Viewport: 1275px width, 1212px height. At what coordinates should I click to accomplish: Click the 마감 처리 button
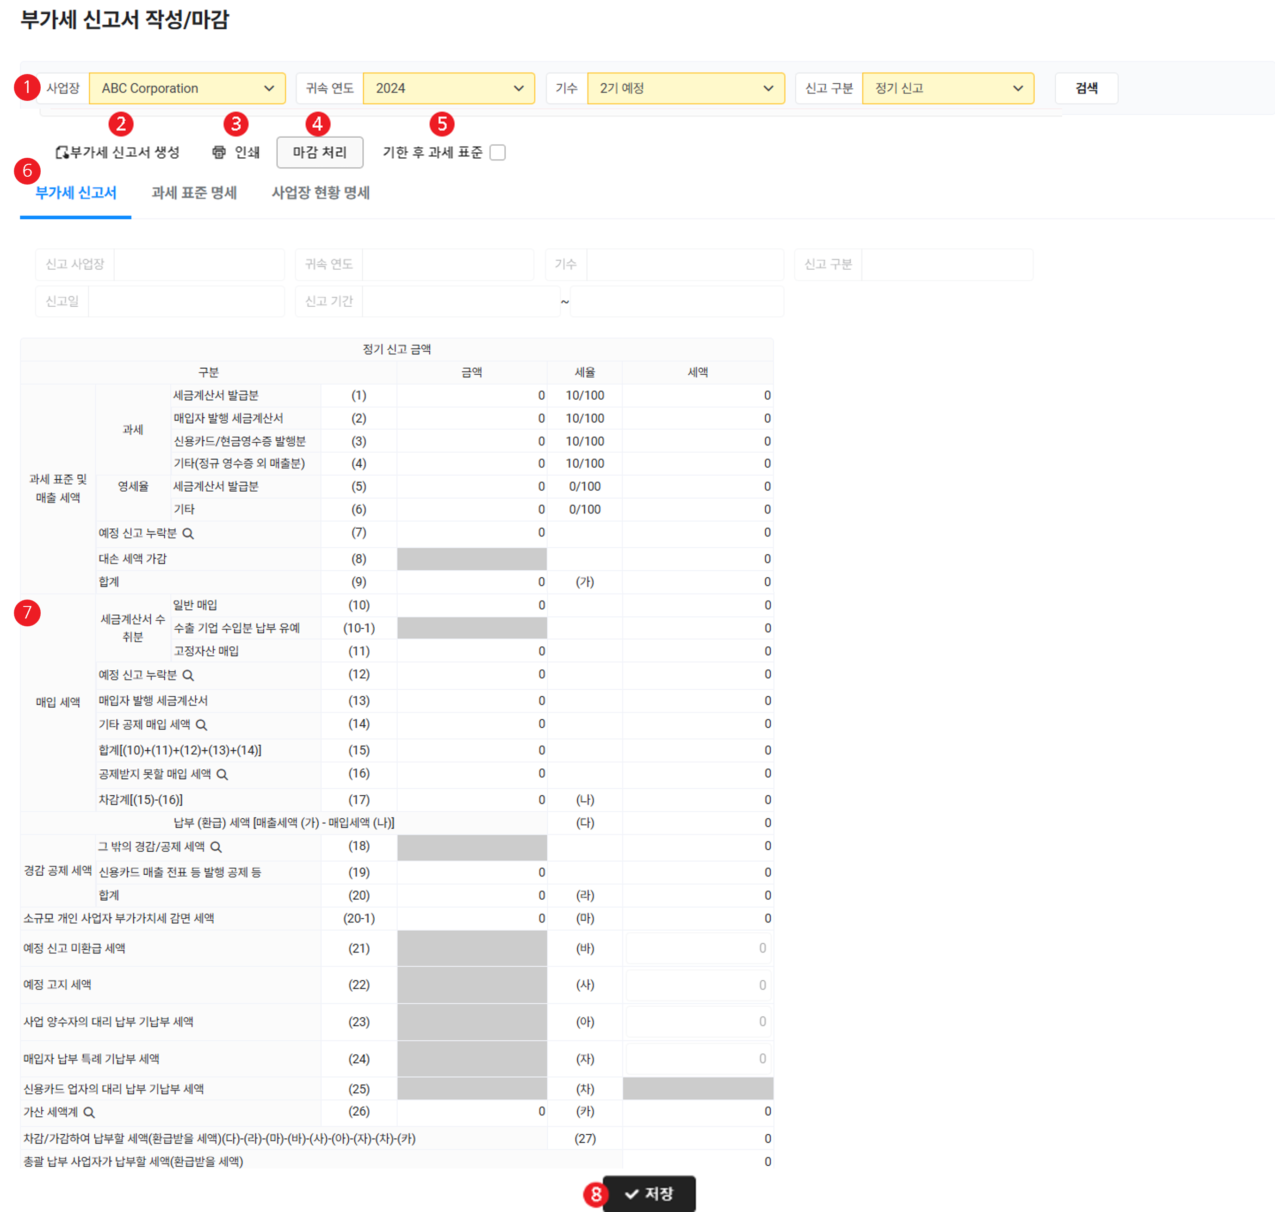pos(319,153)
